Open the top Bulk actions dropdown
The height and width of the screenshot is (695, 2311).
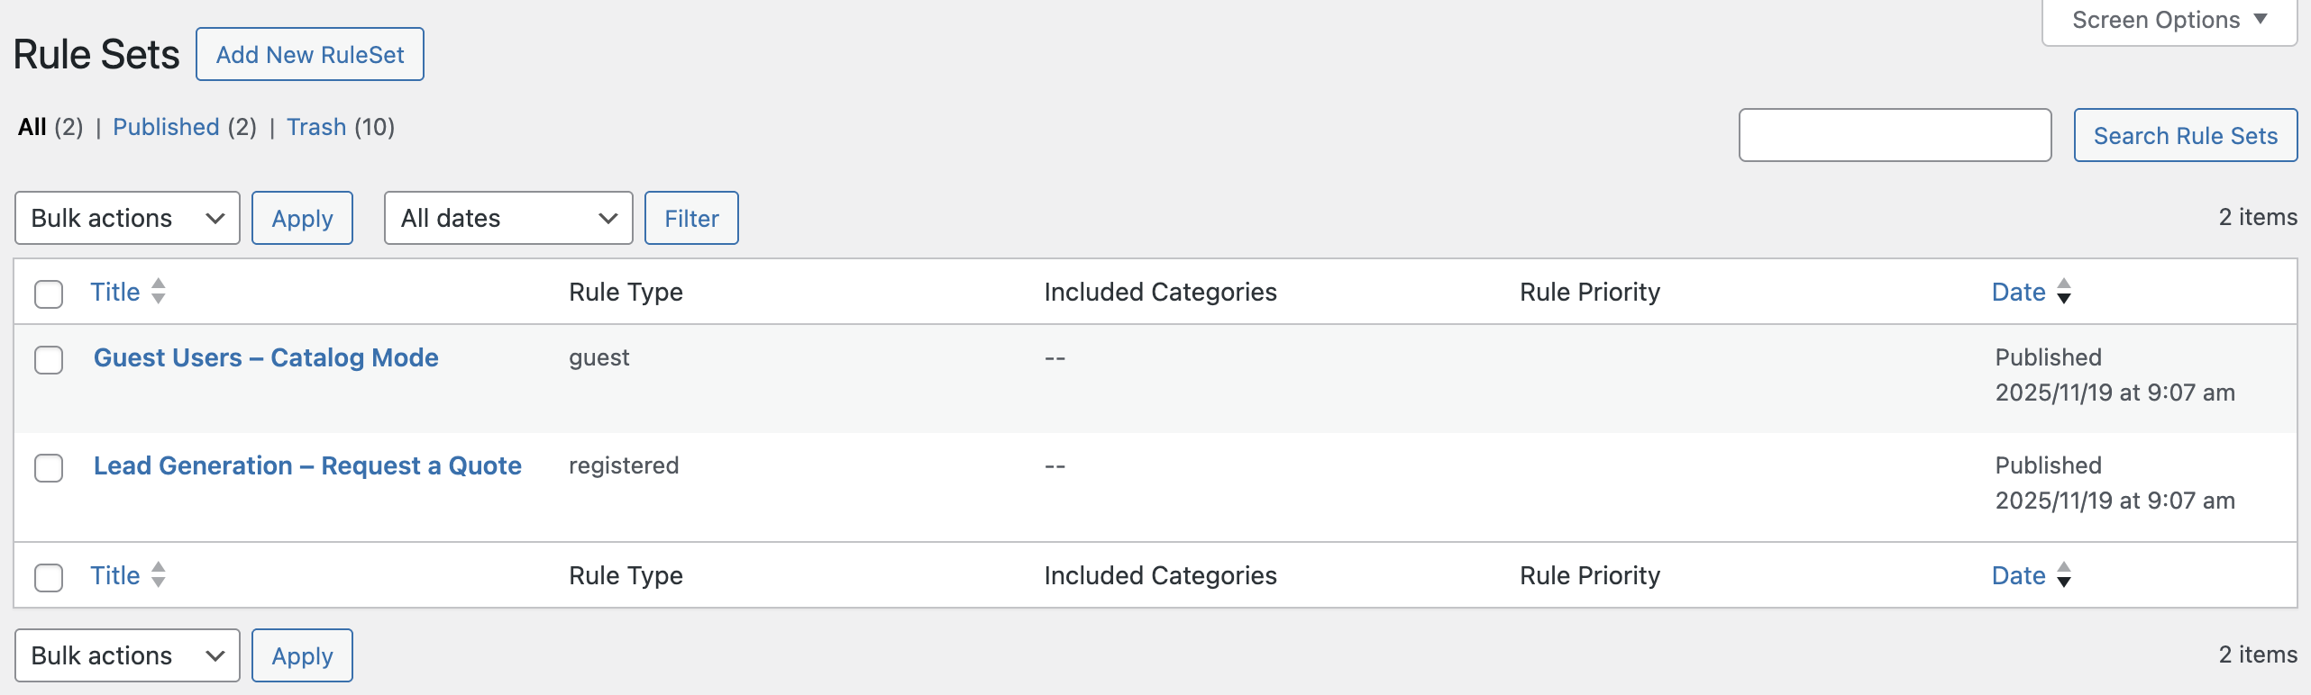click(x=127, y=218)
